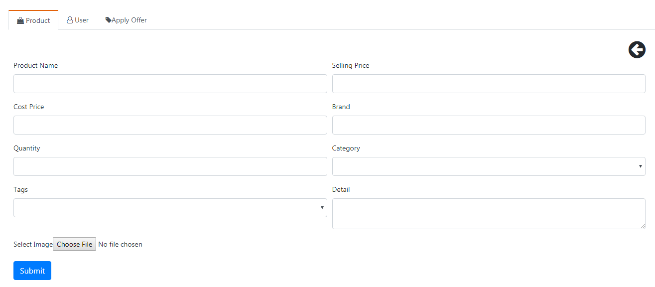
Task: Click the Category dropdown arrow
Action: point(640,166)
